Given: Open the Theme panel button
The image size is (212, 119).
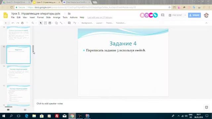Looking at the screenshot, I should click(x=109, y=23).
